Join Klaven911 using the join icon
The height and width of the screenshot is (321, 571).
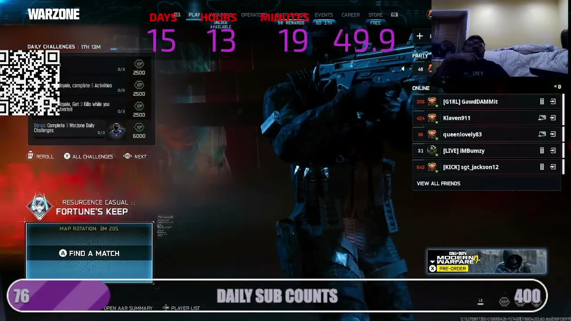tap(553, 118)
